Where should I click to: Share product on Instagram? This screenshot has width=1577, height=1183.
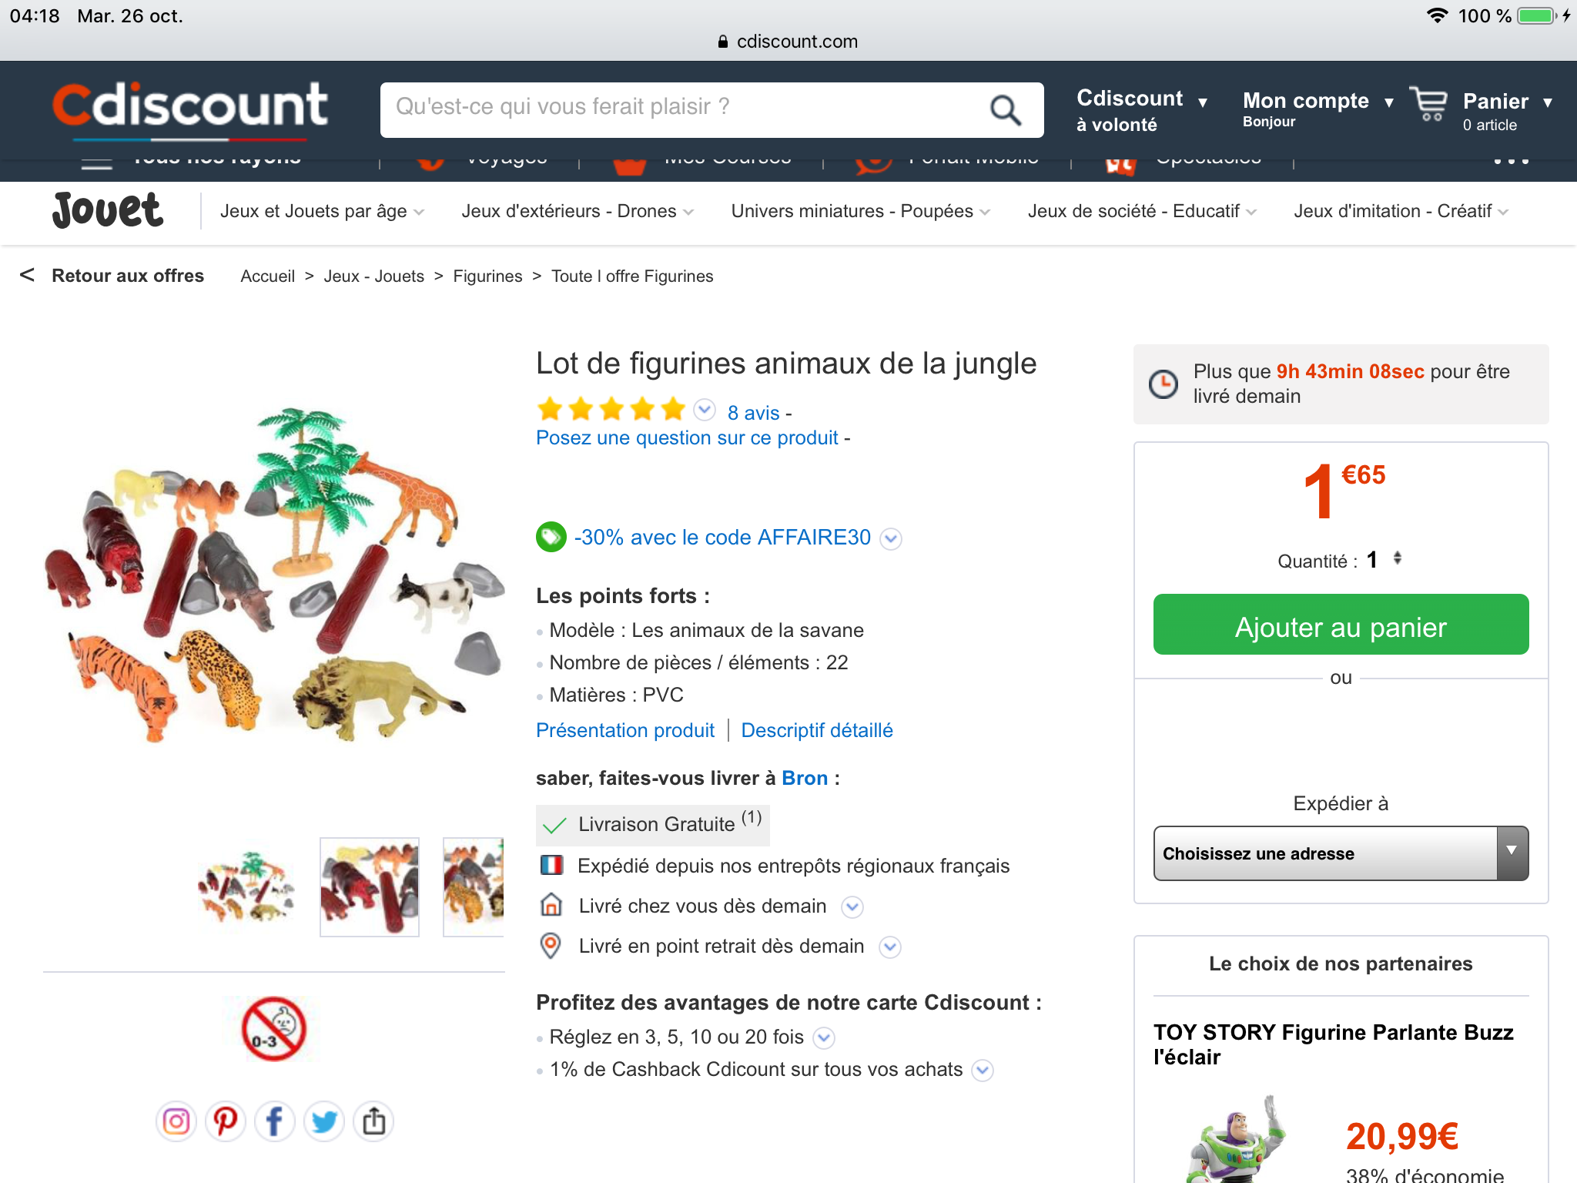176,1121
